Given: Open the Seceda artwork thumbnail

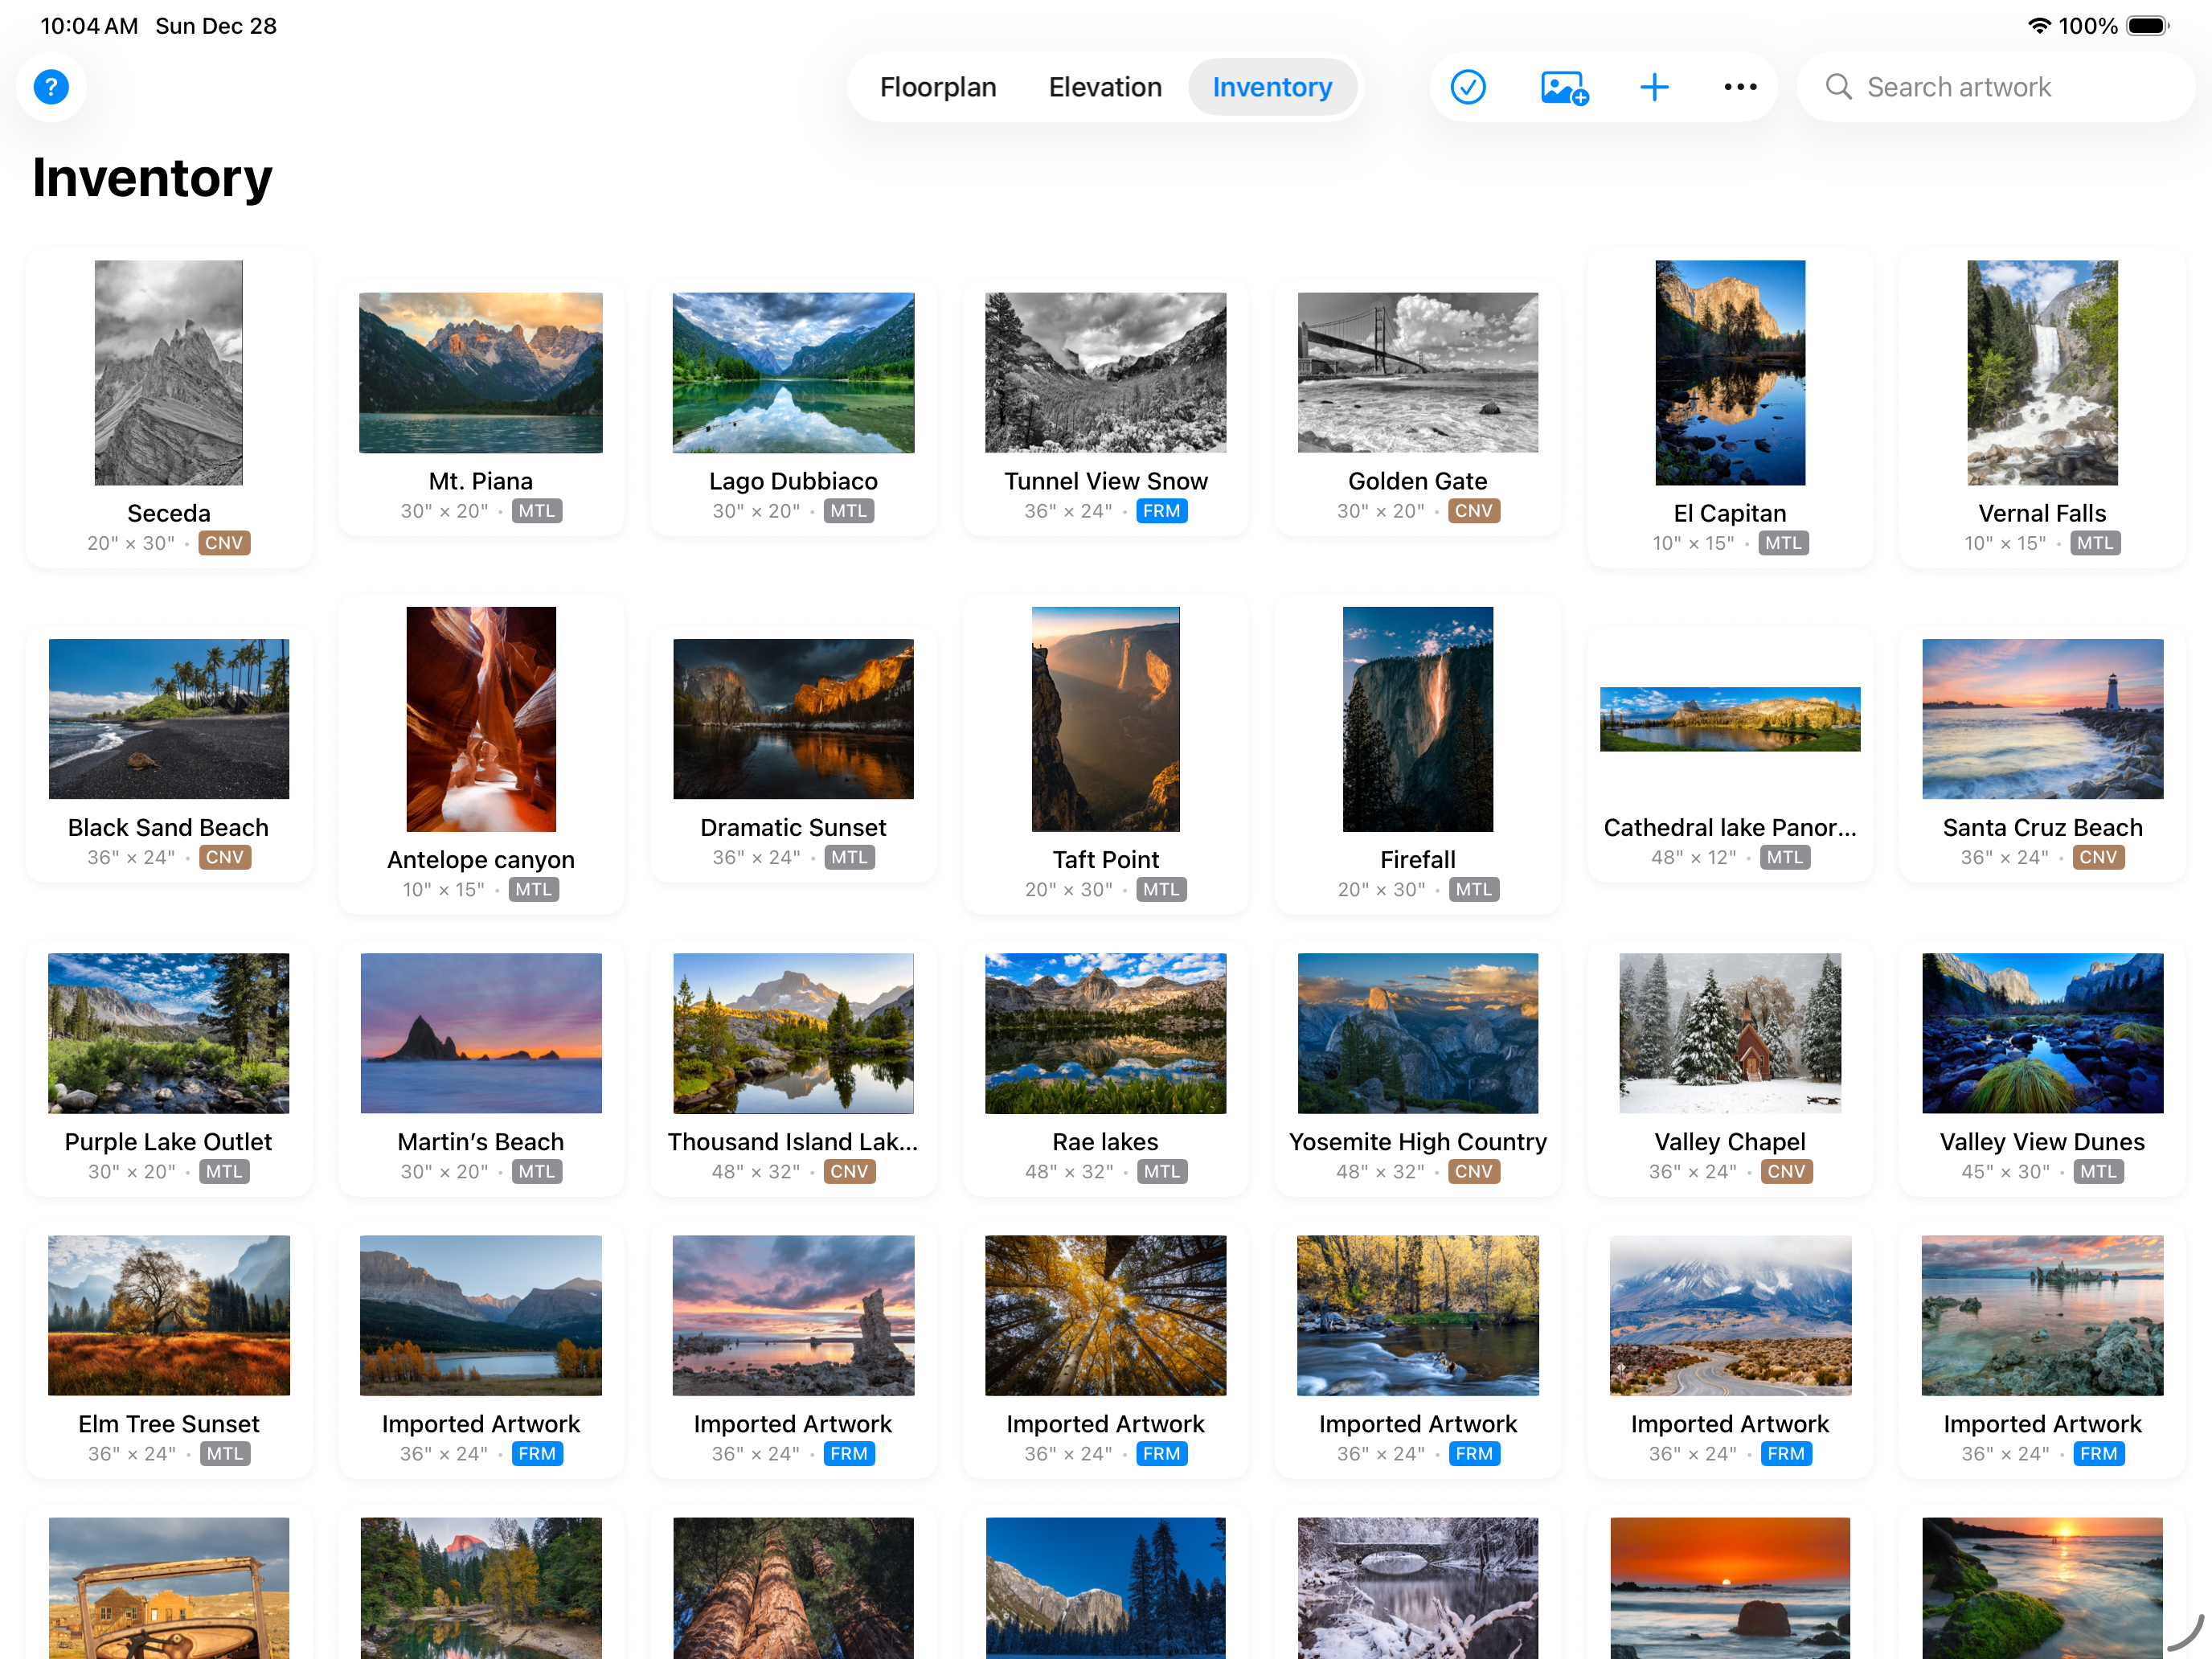Looking at the screenshot, I should tap(168, 372).
